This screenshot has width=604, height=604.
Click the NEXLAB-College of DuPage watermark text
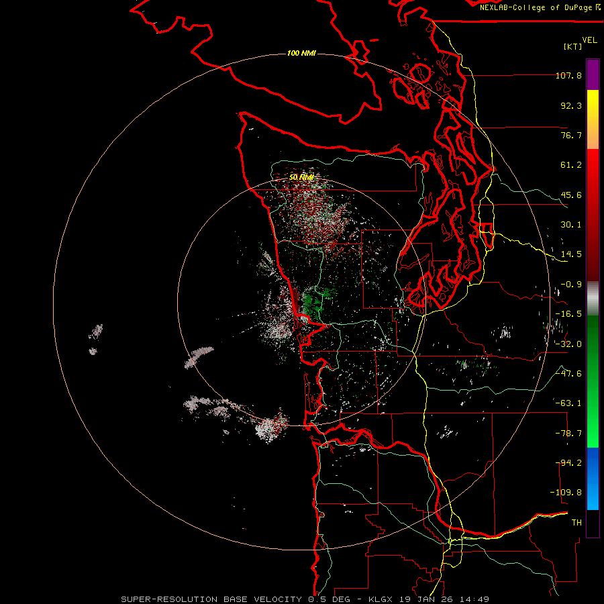[x=540, y=7]
